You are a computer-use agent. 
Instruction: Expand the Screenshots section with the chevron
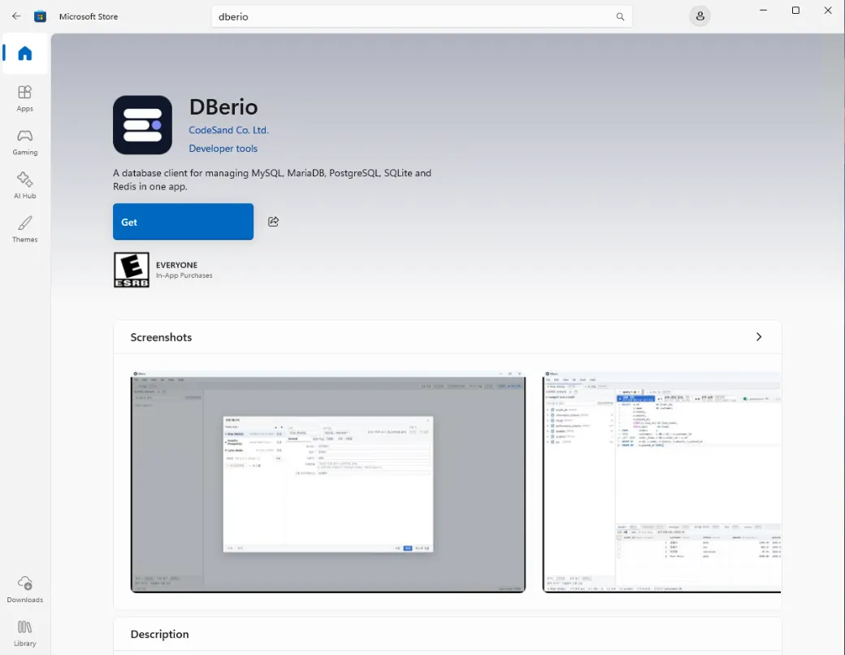pyautogui.click(x=759, y=337)
